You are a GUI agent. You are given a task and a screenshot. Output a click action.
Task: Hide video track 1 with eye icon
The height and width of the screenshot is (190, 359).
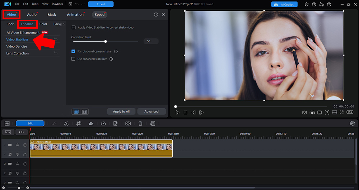click(17, 145)
